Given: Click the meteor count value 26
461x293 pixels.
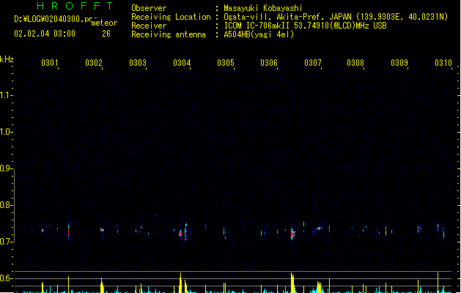Looking at the screenshot, I should (106, 34).
